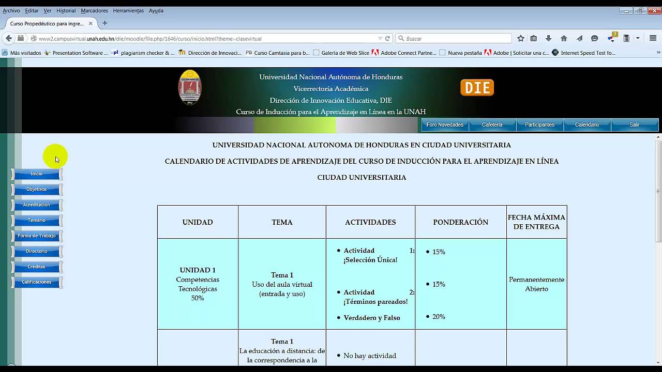Screen dimensions: 662x372
Task: Click the 'PONDERACIÓN' column header
Action: [461, 222]
